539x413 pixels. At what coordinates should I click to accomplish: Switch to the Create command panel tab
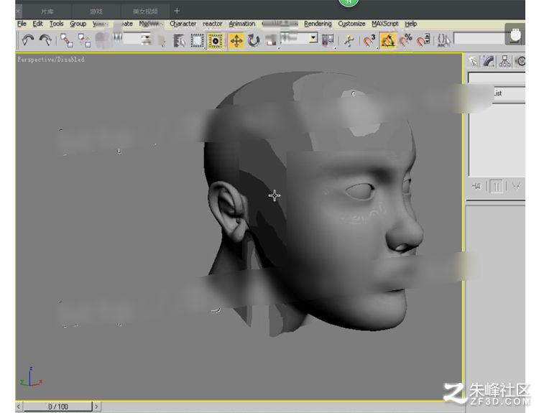click(x=473, y=62)
